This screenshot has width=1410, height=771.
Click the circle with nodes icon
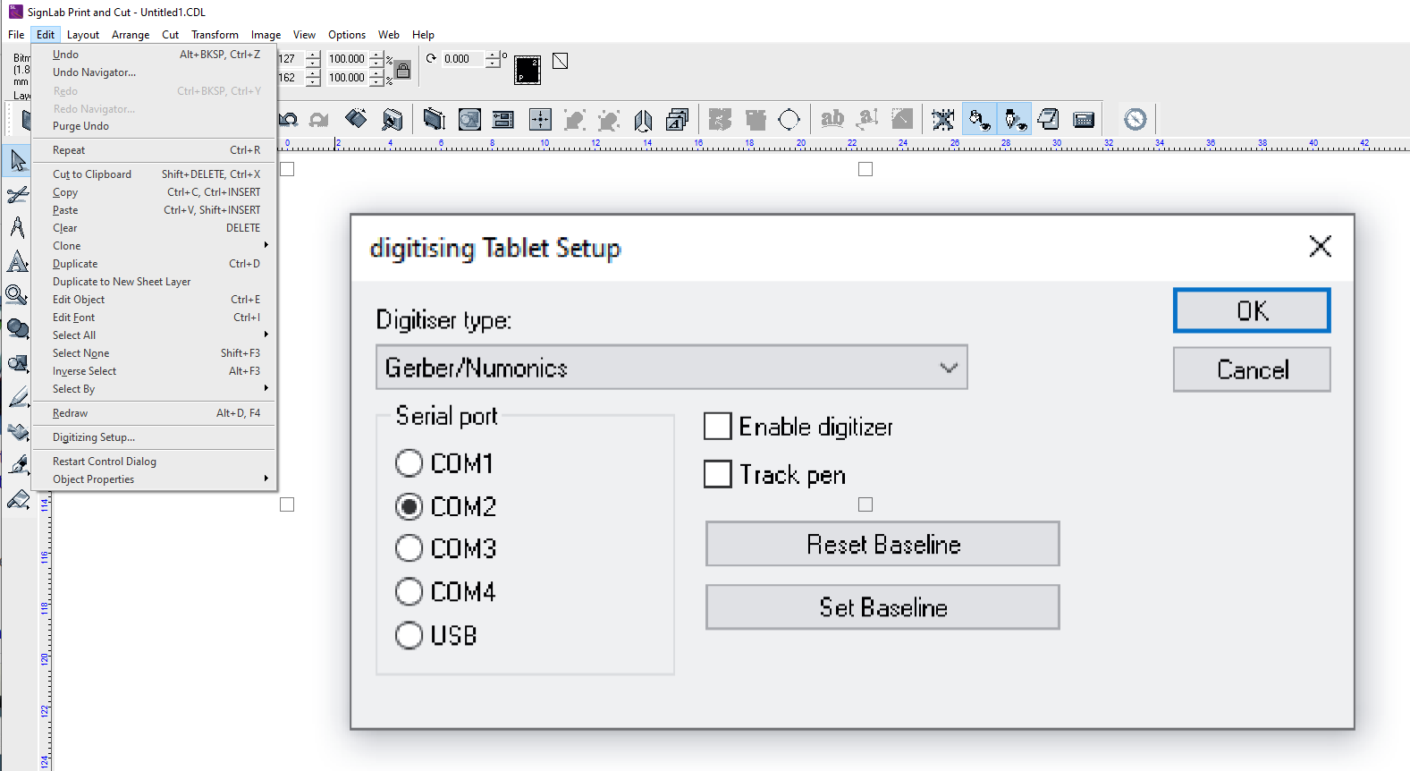pyautogui.click(x=789, y=119)
